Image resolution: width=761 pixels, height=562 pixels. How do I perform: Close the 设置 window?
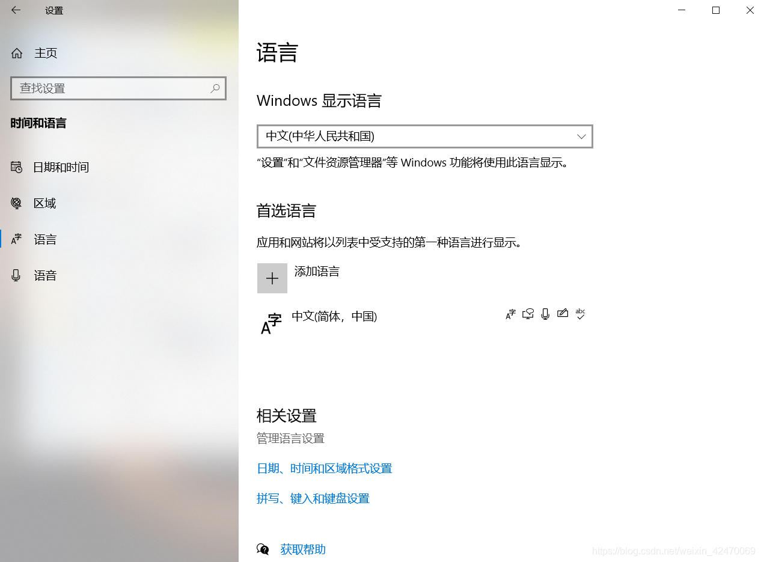point(750,10)
